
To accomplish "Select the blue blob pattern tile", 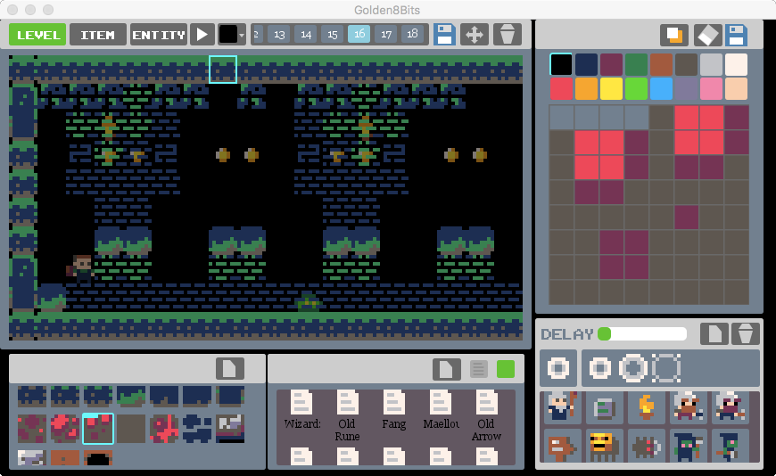I will (x=197, y=429).
